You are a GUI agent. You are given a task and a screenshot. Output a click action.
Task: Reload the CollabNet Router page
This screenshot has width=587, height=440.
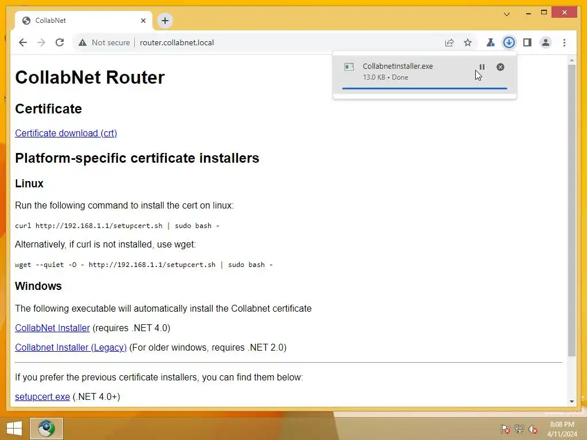click(x=60, y=42)
